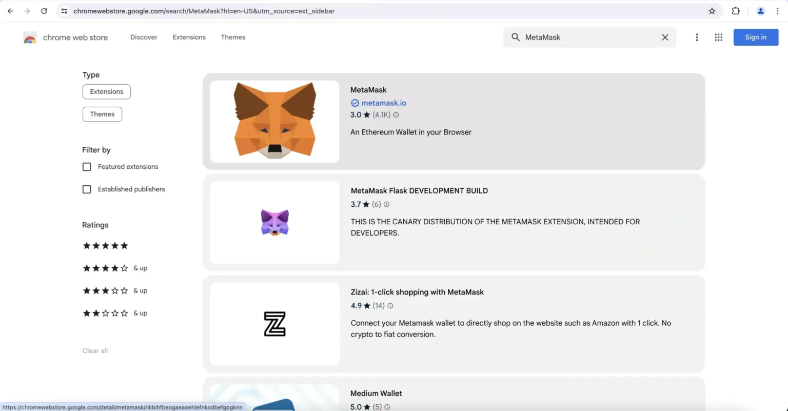
Task: Click the browser address bar URL
Action: click(x=204, y=11)
